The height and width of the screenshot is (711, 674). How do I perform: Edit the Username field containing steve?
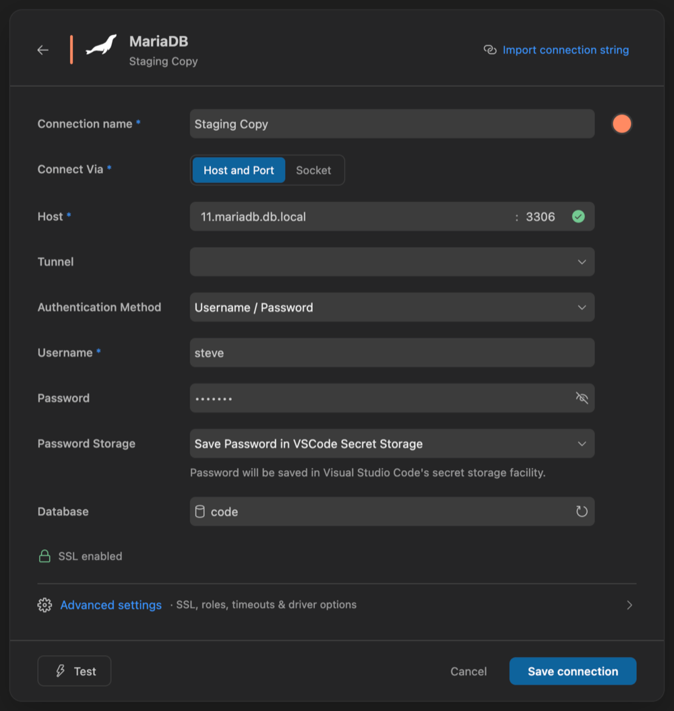click(x=392, y=352)
